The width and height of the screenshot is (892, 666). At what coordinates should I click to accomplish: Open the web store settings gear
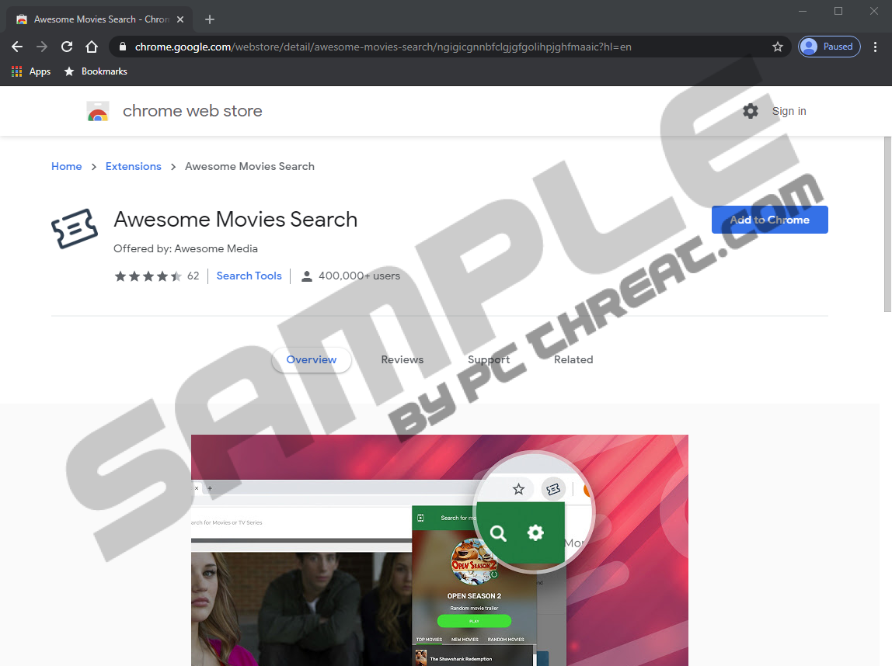[751, 111]
